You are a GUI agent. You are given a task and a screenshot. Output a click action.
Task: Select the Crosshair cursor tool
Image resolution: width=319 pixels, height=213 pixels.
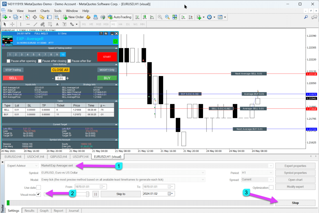[x=12, y=24]
